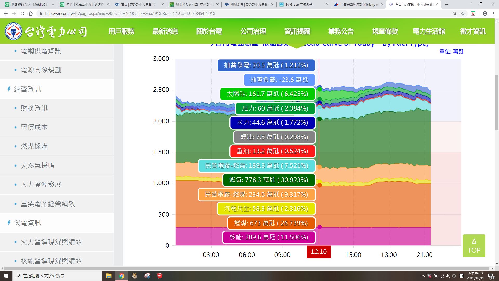Open the 關於台電 menu
The image size is (499, 281).
[x=209, y=31]
